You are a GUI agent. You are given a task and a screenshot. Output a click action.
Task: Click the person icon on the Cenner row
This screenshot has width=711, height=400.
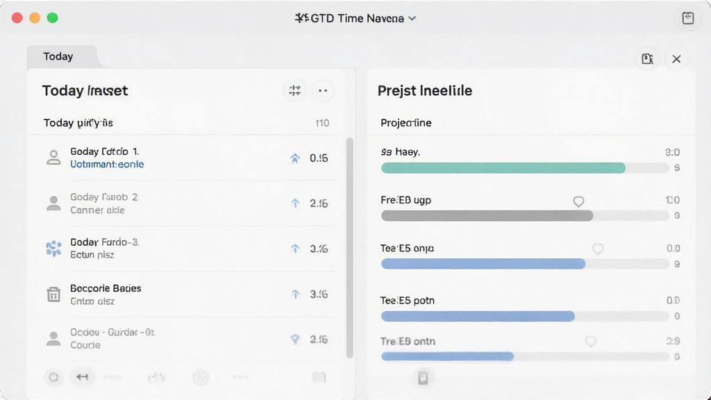pos(53,203)
